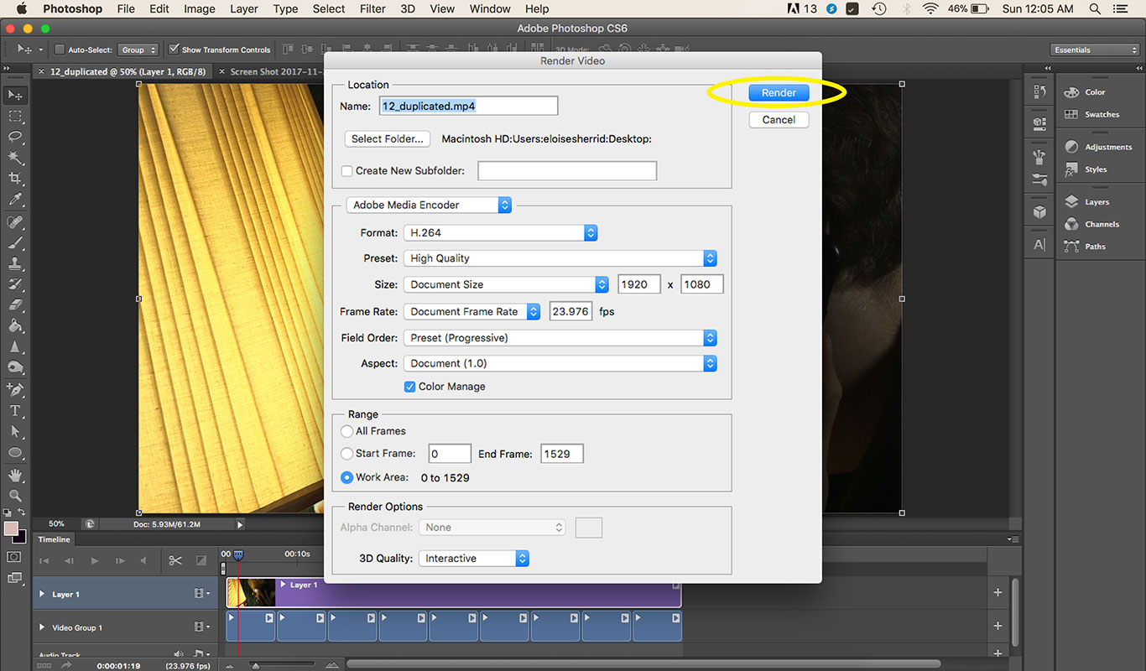Open the Channels panel icon

[x=1071, y=224]
